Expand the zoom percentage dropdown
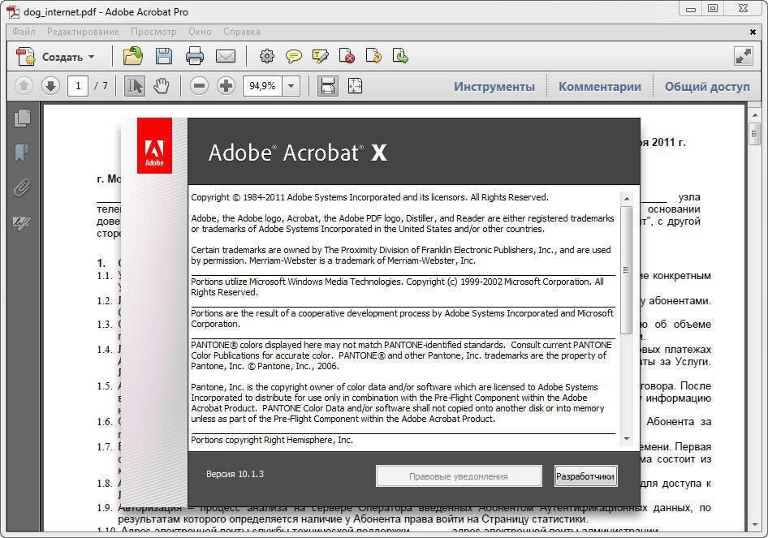 coord(291,86)
